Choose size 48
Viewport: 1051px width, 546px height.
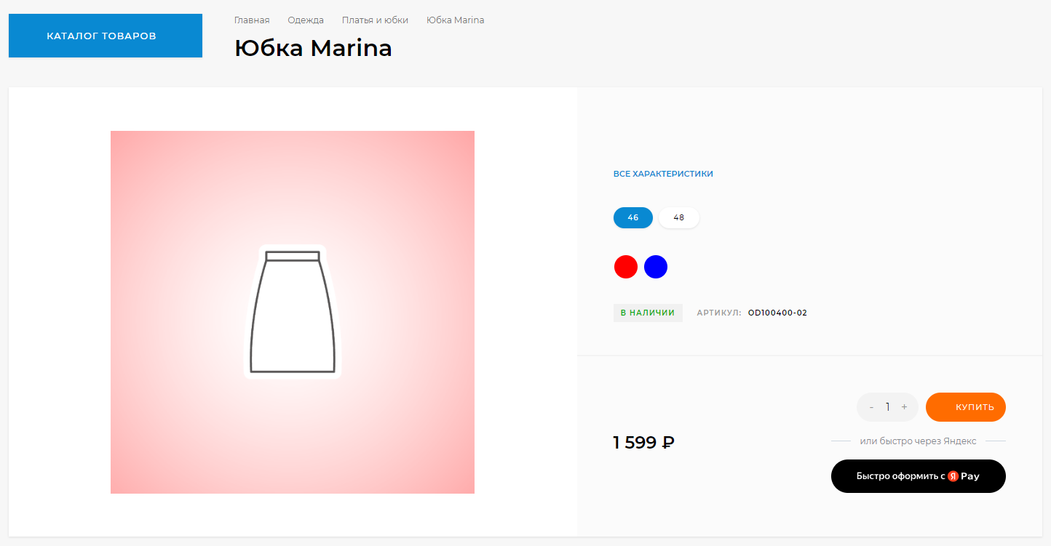coord(679,217)
